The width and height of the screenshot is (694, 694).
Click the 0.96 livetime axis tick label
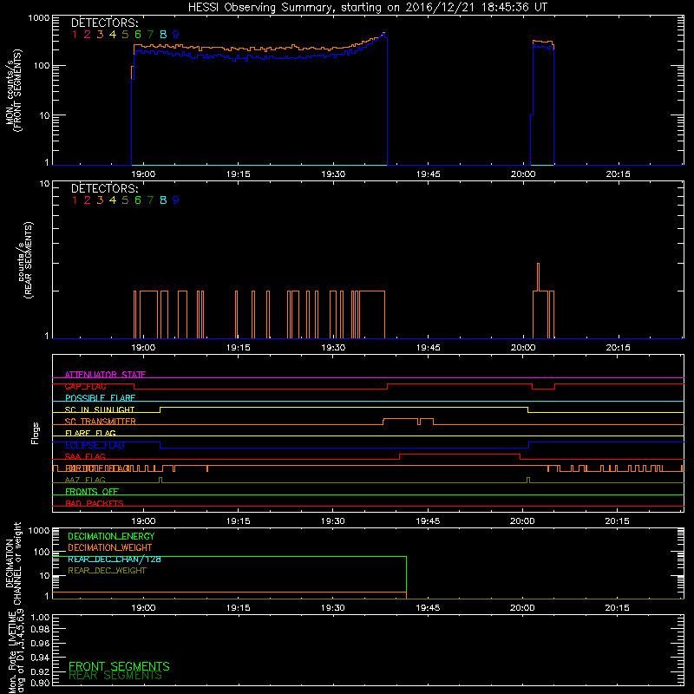pos(40,643)
